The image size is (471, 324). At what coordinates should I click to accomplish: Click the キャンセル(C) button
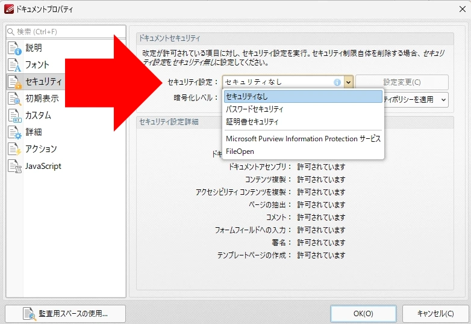[x=435, y=314]
